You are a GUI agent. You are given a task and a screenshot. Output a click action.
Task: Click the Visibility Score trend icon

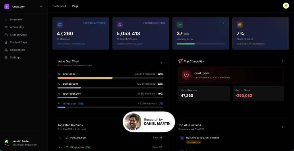click(180, 25)
